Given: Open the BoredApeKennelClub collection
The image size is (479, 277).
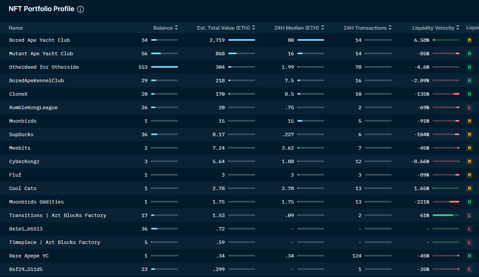Looking at the screenshot, I should pos(36,81).
